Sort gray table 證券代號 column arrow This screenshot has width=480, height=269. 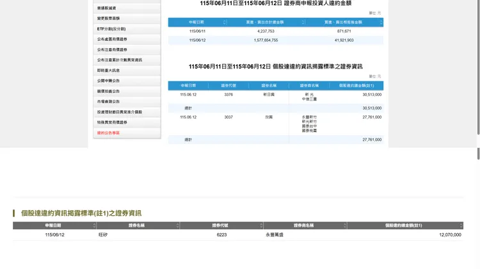[261, 225]
